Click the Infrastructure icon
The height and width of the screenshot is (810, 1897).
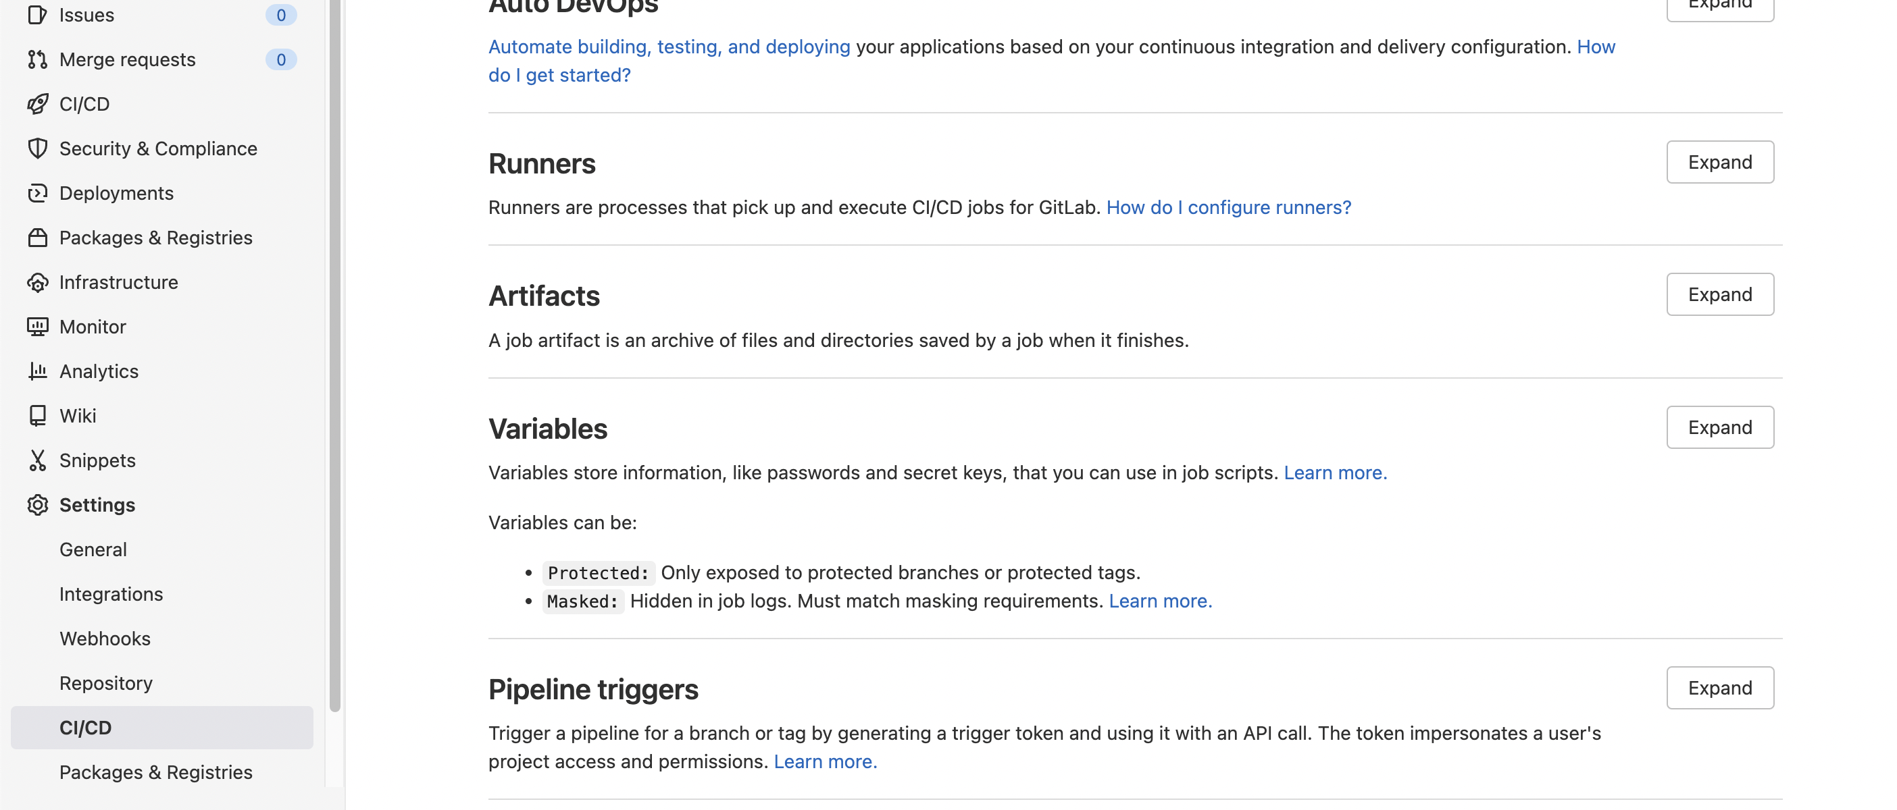pyautogui.click(x=38, y=283)
